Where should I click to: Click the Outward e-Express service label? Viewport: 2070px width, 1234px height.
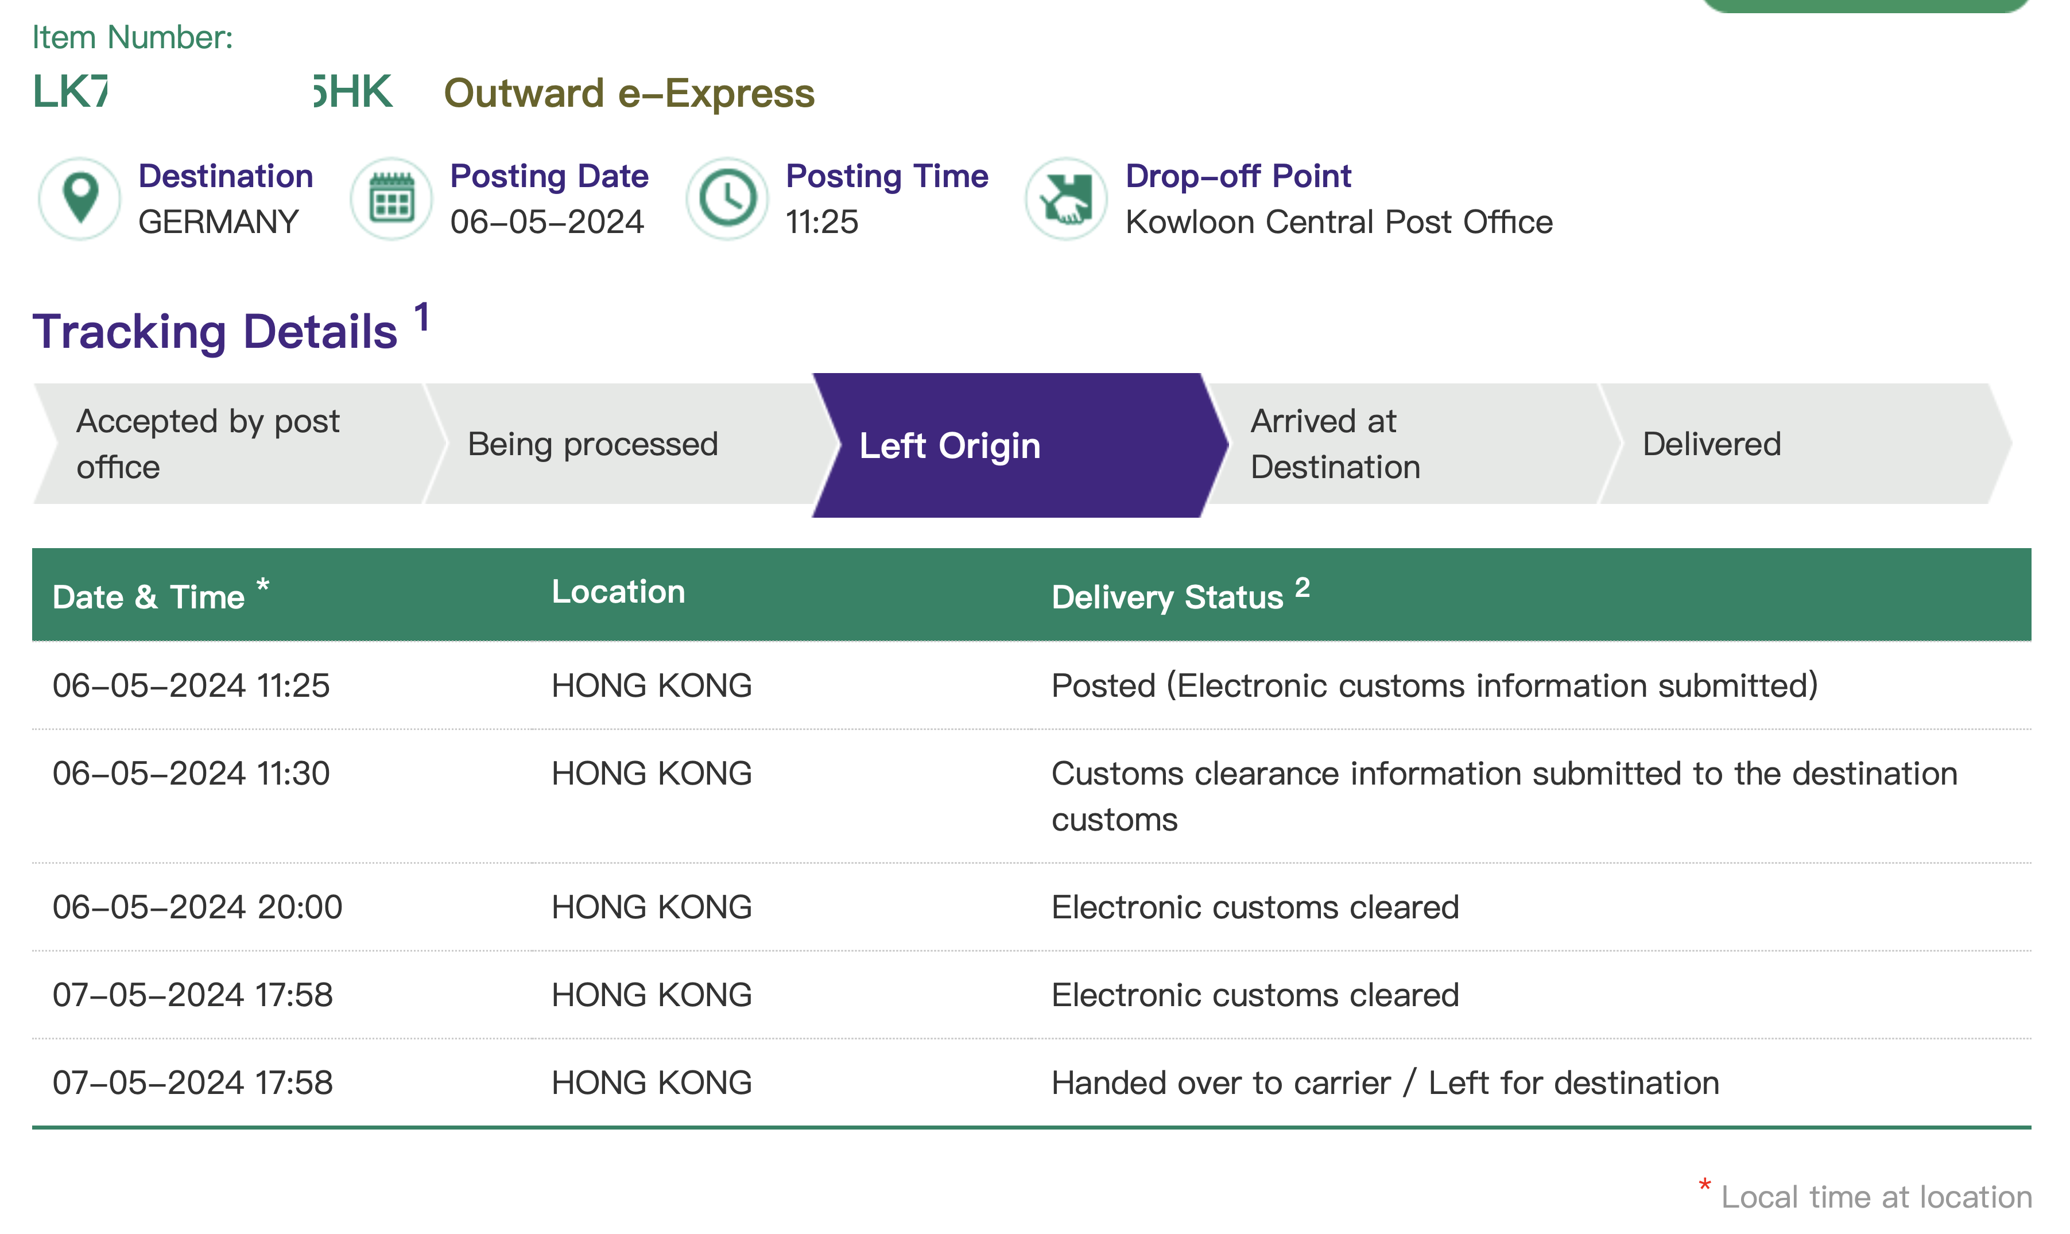(630, 92)
